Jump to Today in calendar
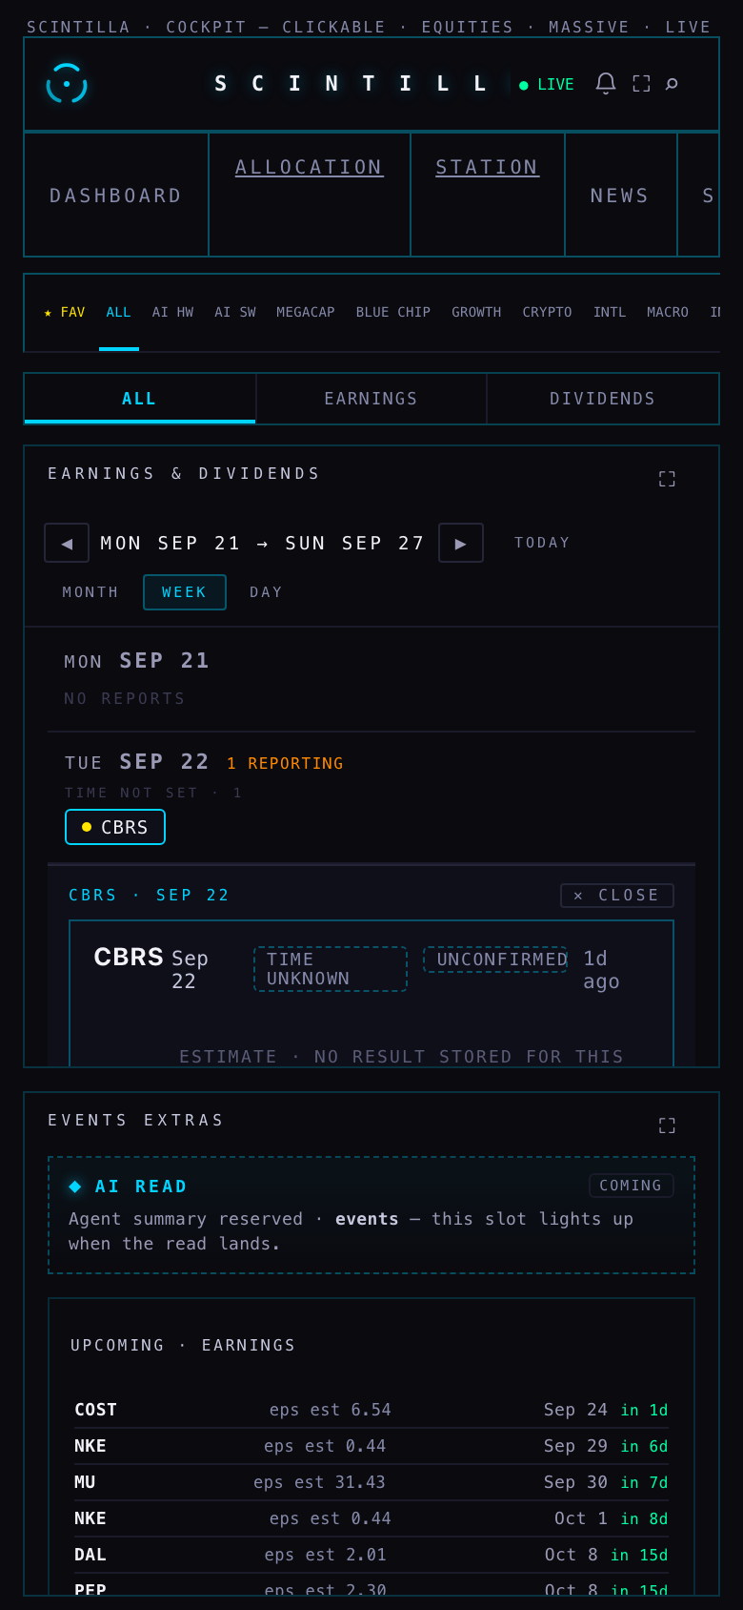Image resolution: width=743 pixels, height=1610 pixels. (542, 543)
